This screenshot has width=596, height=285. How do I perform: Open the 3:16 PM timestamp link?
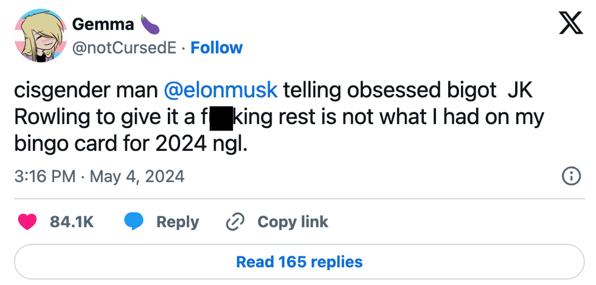44,176
